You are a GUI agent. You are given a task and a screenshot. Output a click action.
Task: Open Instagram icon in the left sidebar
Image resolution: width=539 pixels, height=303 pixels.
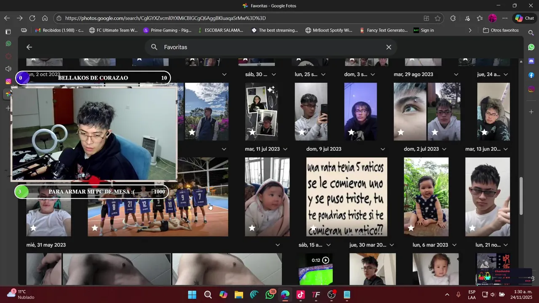pos(8,81)
